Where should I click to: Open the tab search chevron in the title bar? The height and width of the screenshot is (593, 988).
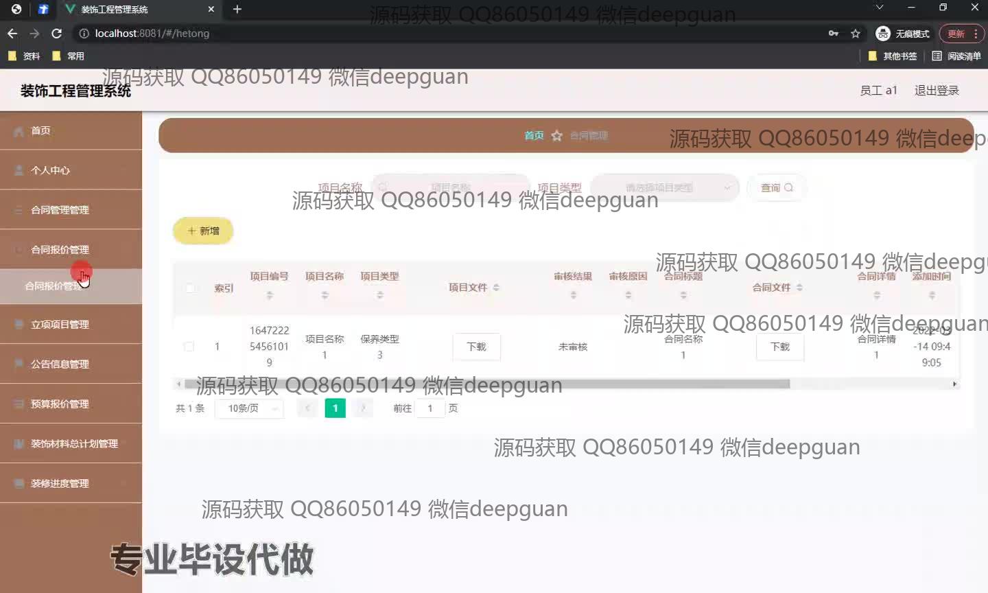(x=880, y=8)
